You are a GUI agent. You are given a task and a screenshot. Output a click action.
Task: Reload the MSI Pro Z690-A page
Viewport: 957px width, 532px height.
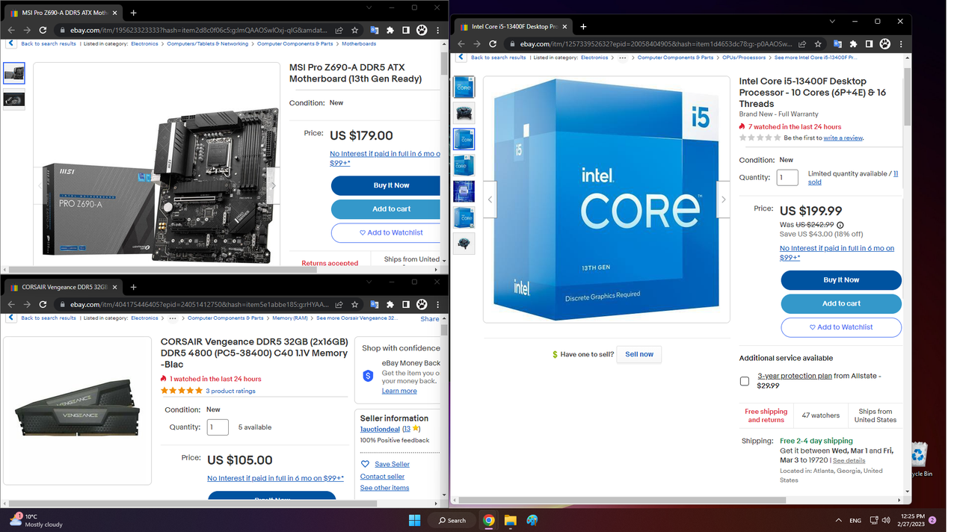pyautogui.click(x=43, y=30)
